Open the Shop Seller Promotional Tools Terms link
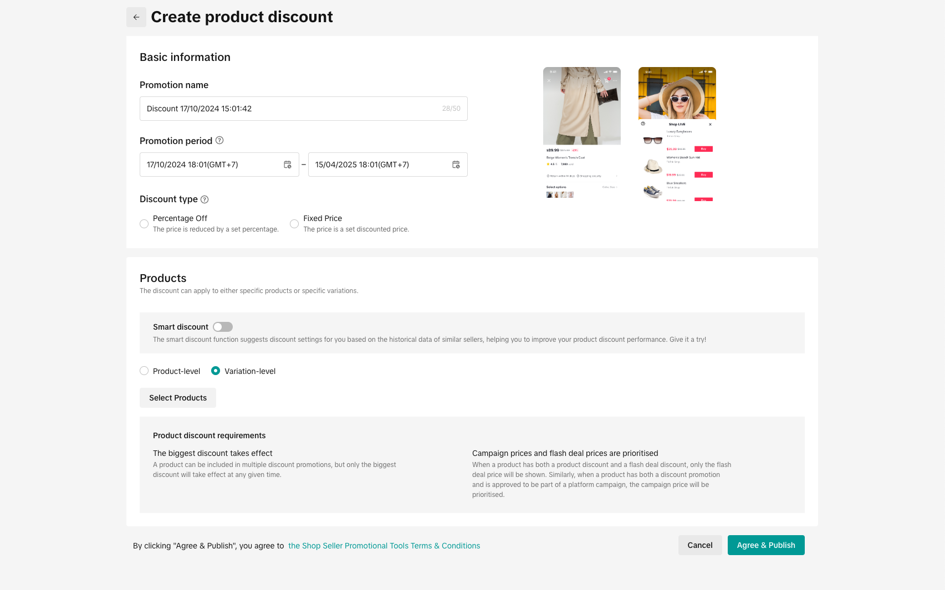This screenshot has width=945, height=590. [384, 546]
